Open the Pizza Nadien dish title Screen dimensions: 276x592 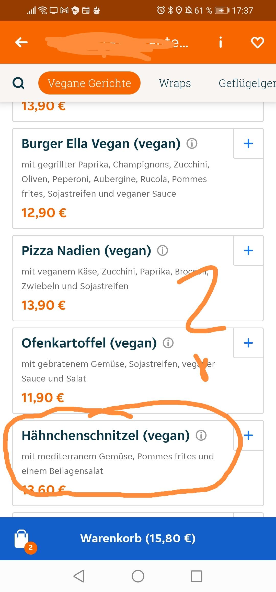coord(86,251)
